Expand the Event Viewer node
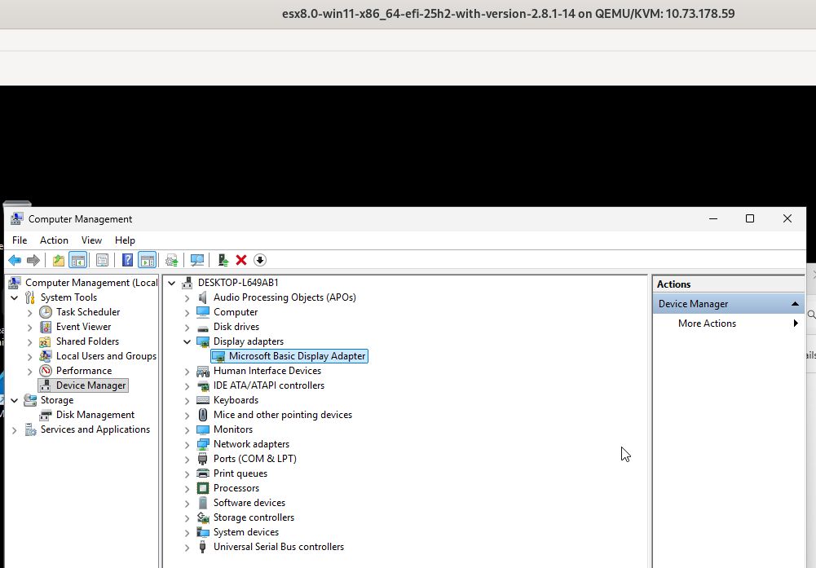The image size is (816, 568). pyautogui.click(x=29, y=327)
